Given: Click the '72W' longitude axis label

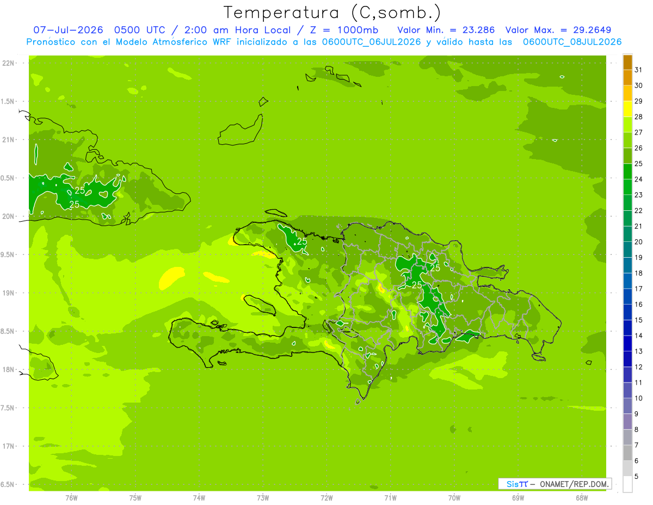Looking at the screenshot, I should coord(326,498).
